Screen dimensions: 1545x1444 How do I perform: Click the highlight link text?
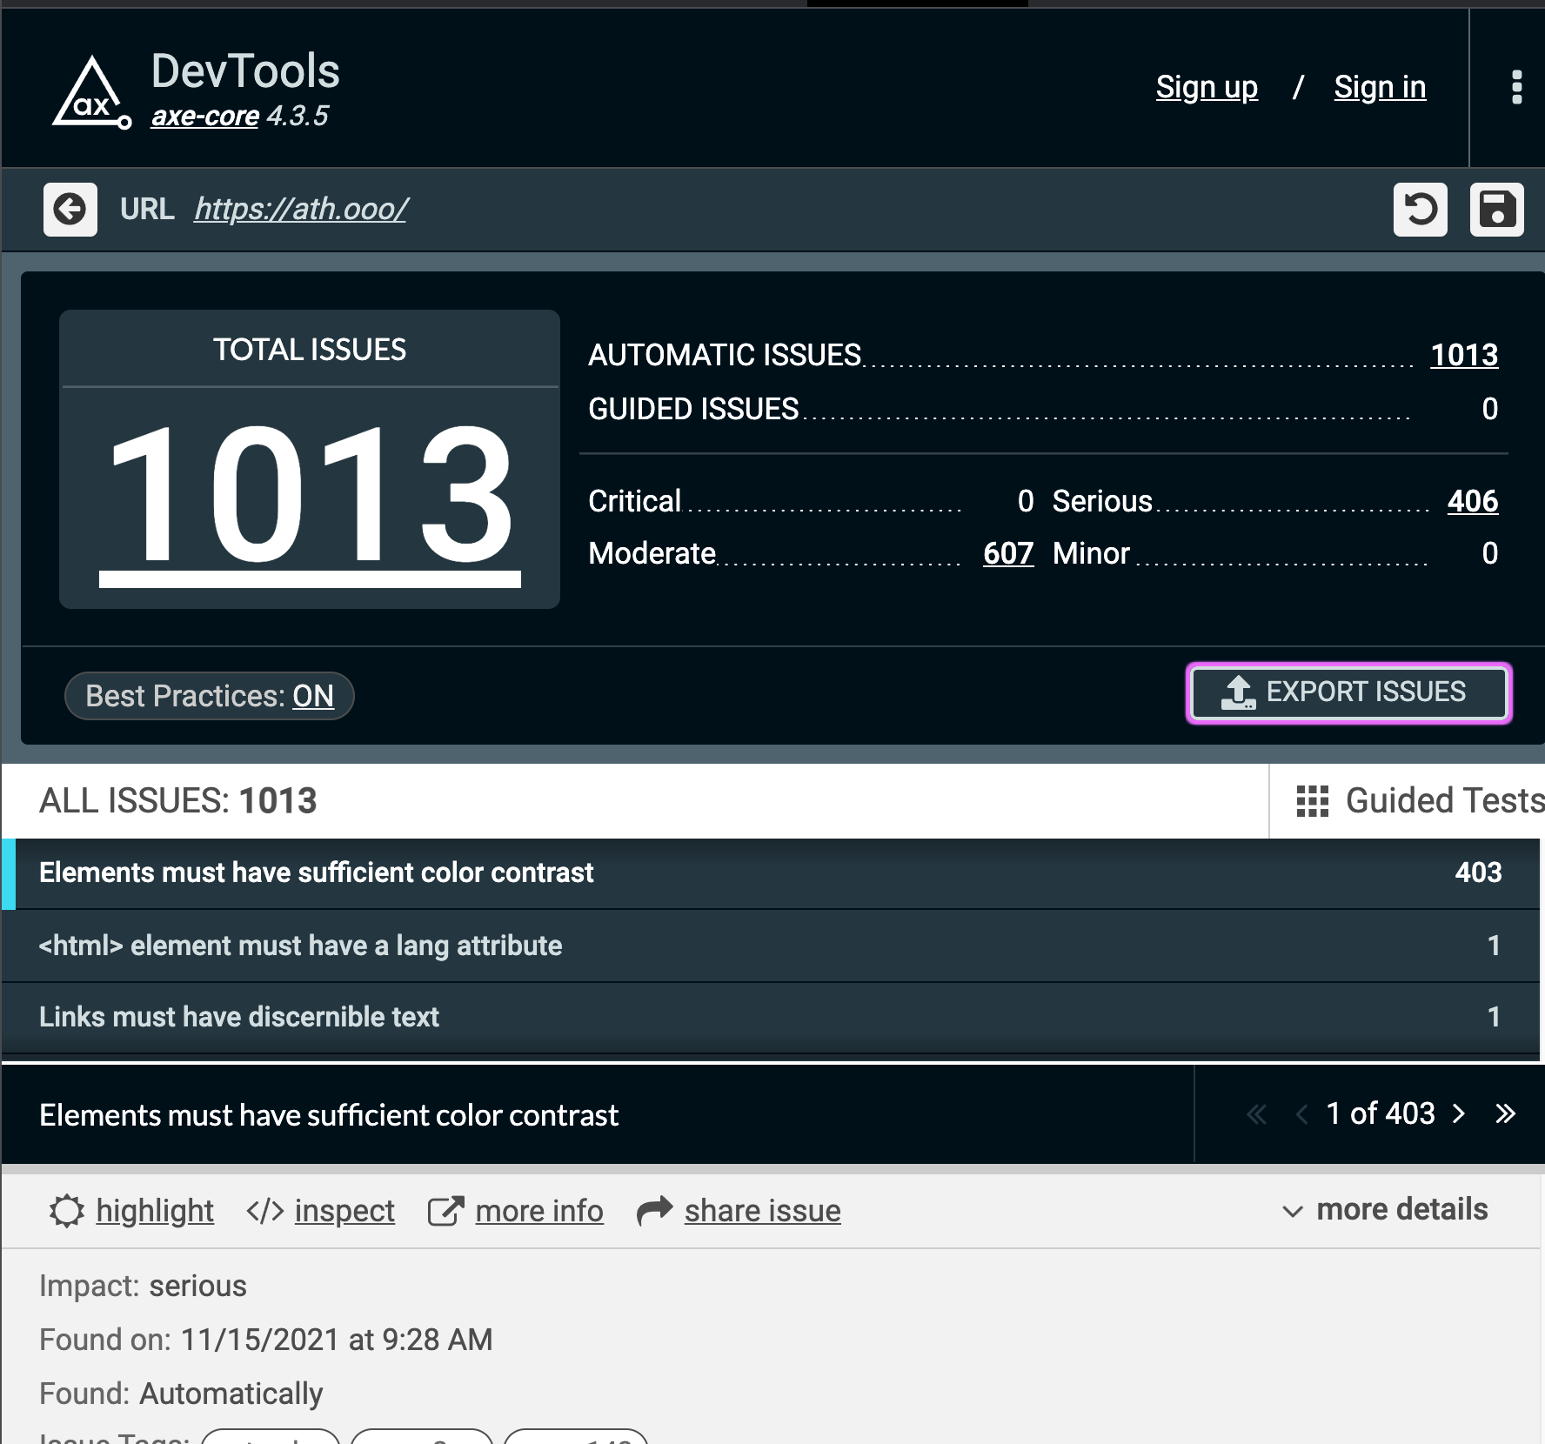[155, 1211]
